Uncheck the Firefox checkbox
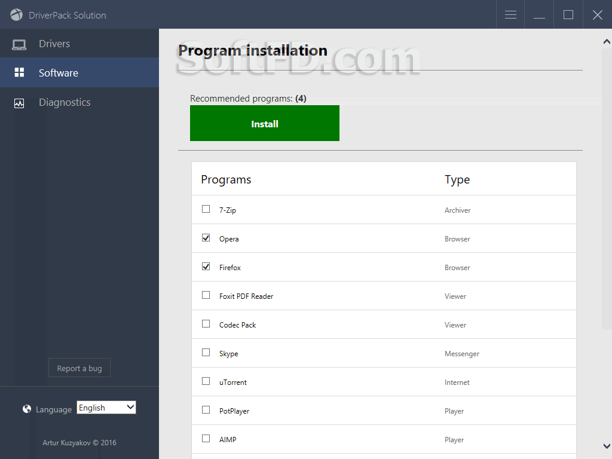The height and width of the screenshot is (459, 612). point(206,266)
